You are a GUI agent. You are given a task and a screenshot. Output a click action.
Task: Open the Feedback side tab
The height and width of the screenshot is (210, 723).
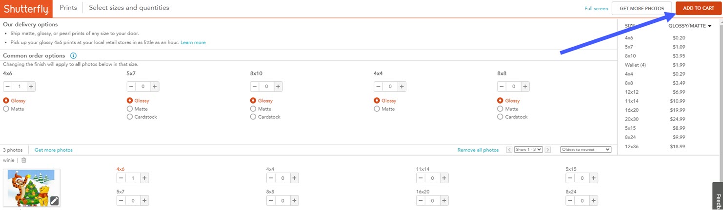(x=718, y=197)
